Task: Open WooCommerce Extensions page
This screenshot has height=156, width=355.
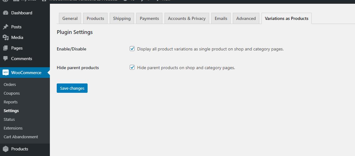Action: [x=13, y=128]
